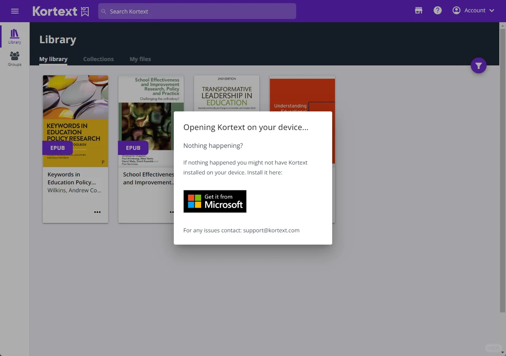Switch to the My files tab
The height and width of the screenshot is (356, 506).
pos(140,59)
